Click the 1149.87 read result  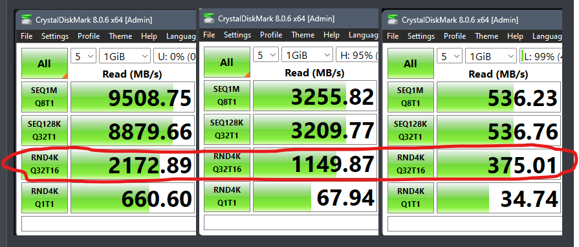315,162
